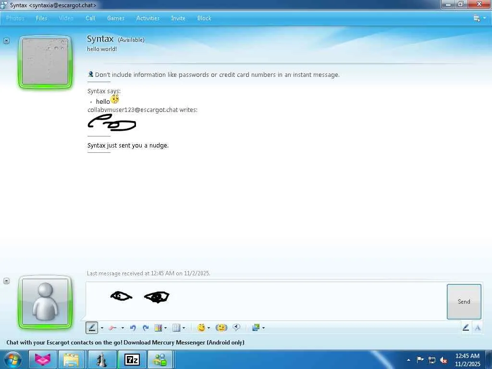This screenshot has height=369, width=492.
Task: Open 7-Zip from the taskbar
Action: tap(132, 359)
